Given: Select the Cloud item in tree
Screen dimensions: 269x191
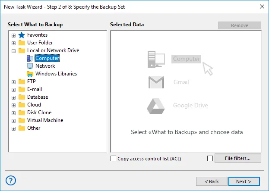Looking at the screenshot, I should coord(34,105).
